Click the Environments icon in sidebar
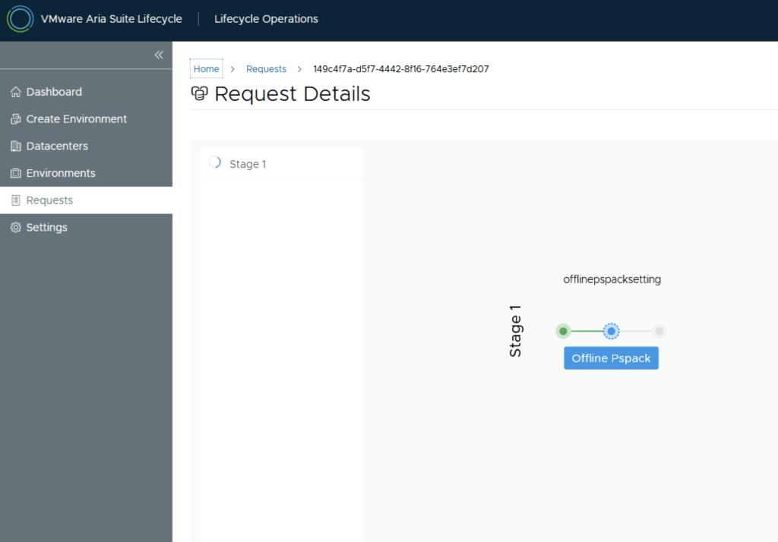The width and height of the screenshot is (778, 542). (x=15, y=173)
